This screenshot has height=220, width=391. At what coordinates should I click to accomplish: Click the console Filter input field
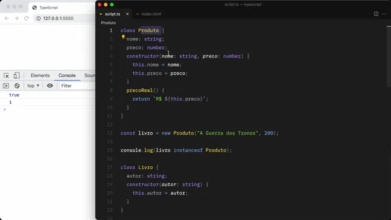click(x=78, y=86)
